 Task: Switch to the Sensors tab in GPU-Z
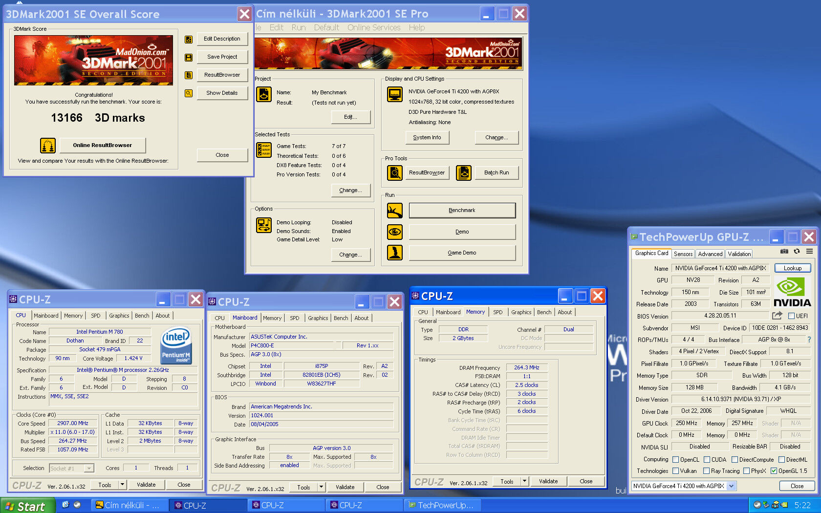coord(683,254)
